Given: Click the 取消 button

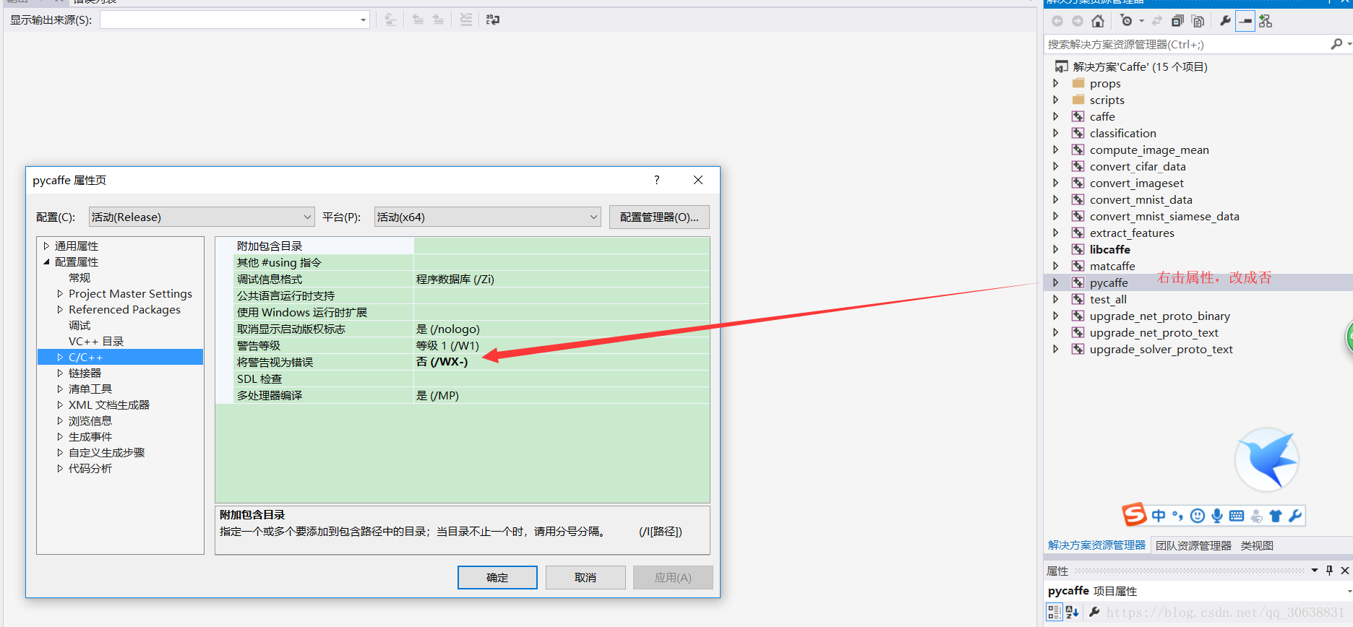Looking at the screenshot, I should tap(585, 577).
